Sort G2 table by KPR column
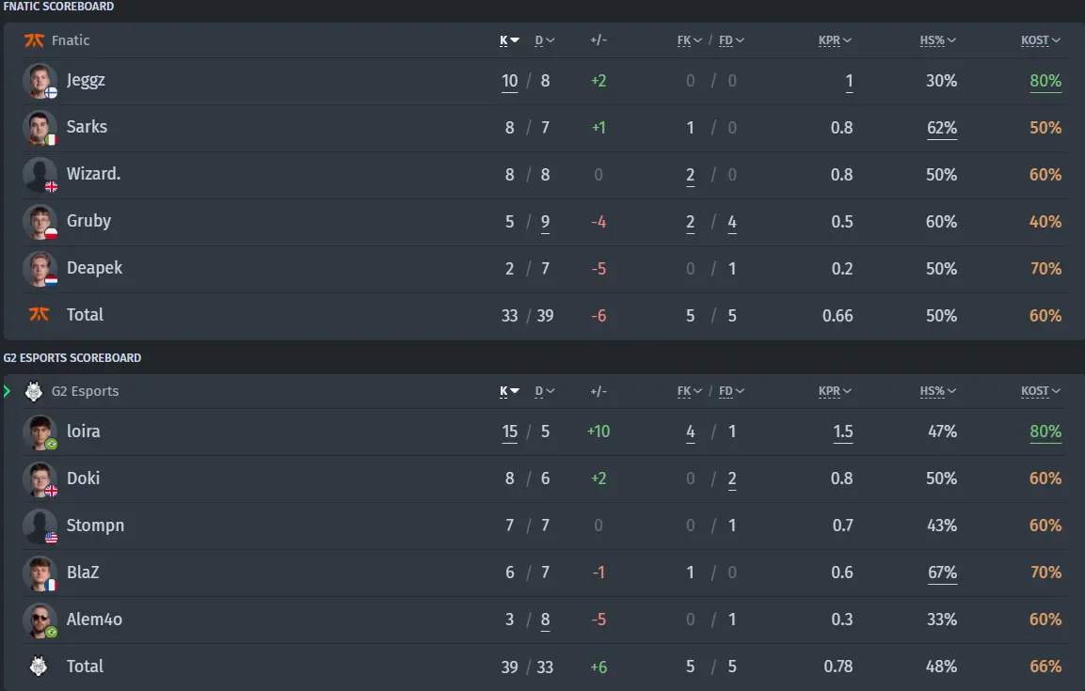The width and height of the screenshot is (1085, 691). (x=835, y=391)
